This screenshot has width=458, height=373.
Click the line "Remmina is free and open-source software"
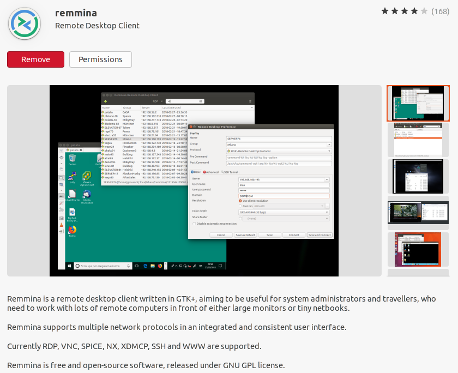pyautogui.click(x=146, y=365)
